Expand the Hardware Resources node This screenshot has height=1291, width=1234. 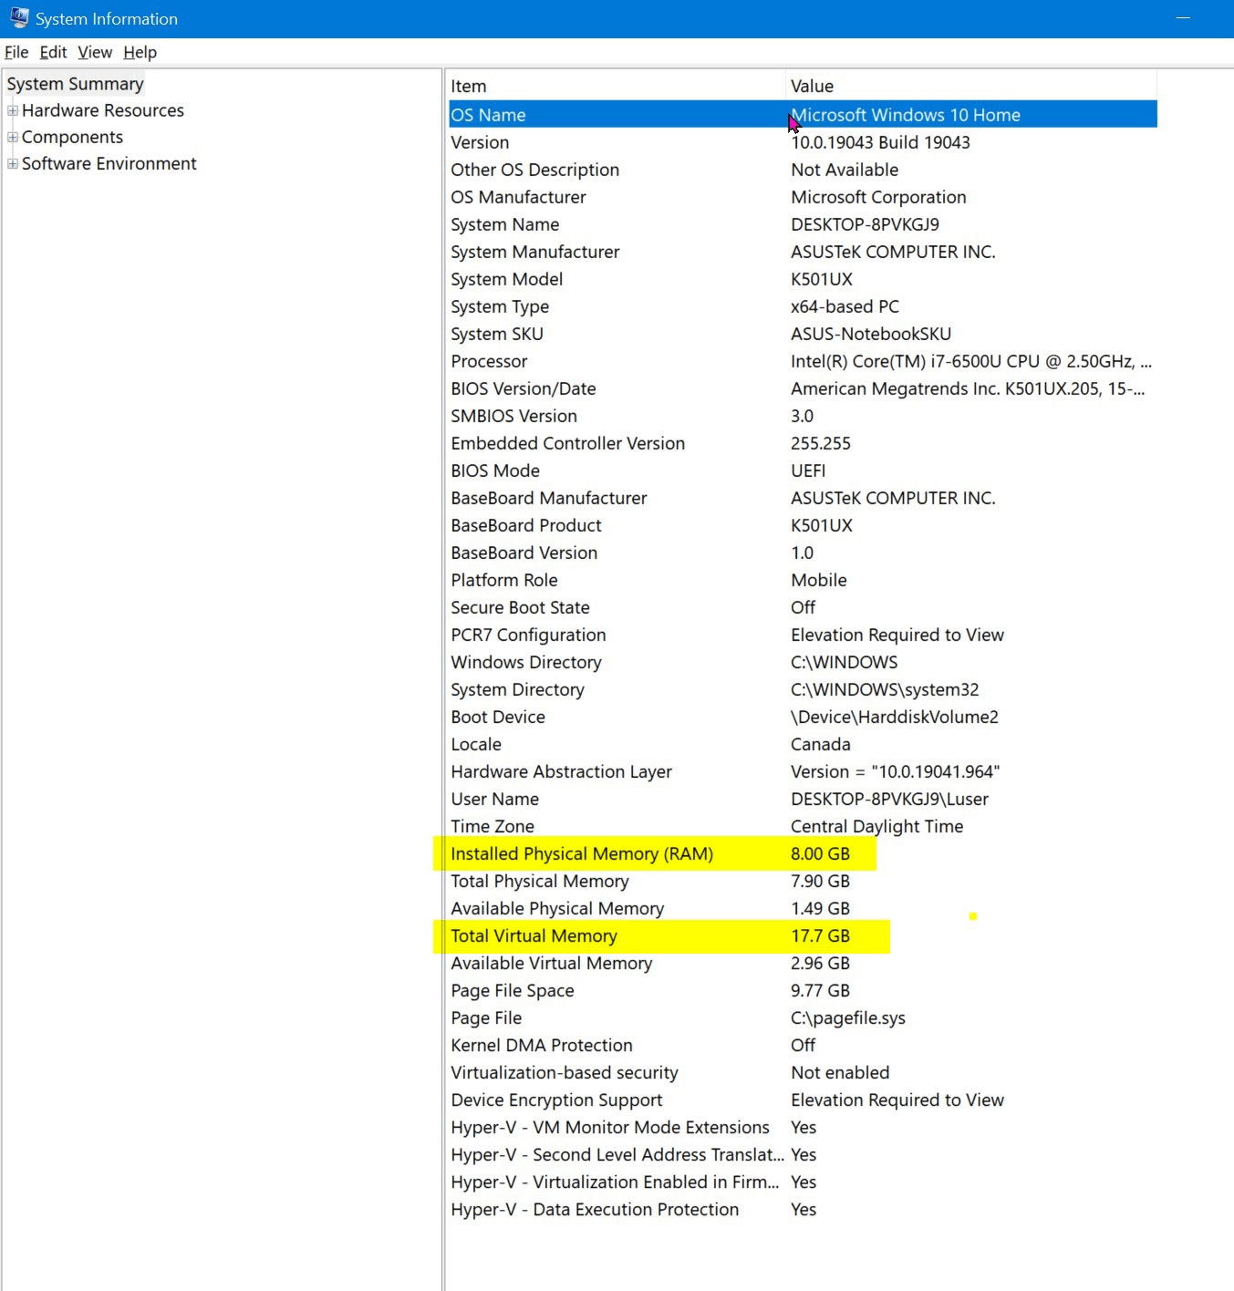pos(13,110)
